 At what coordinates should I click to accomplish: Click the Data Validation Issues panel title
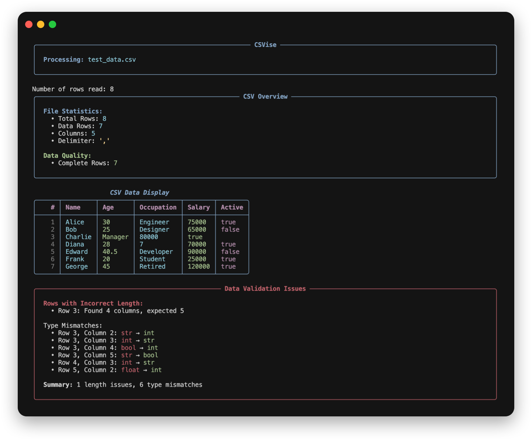tap(266, 288)
